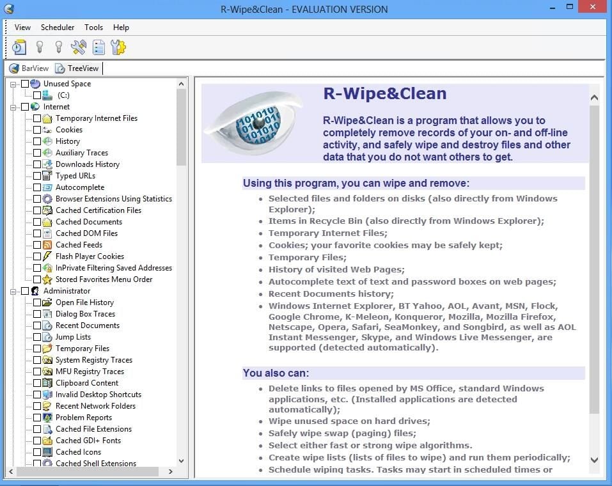
Task: Click the Typed URLs icon
Action: (47, 176)
